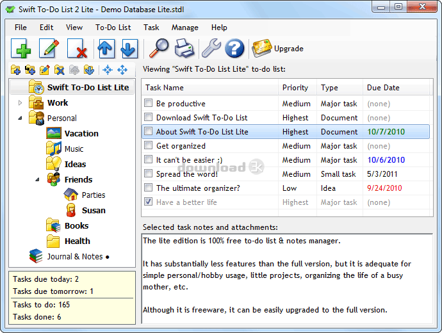
Task: Select the Vacation list picture icon
Action: (54, 133)
